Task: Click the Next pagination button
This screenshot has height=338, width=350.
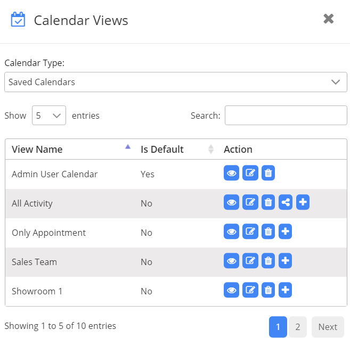Action: pos(328,327)
